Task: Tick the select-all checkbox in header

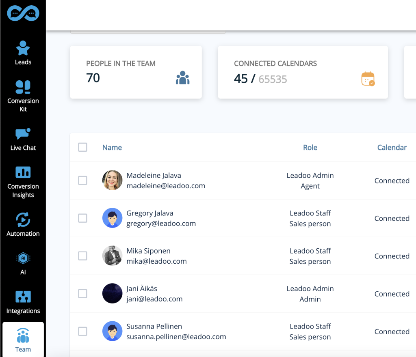Action: coord(82,147)
